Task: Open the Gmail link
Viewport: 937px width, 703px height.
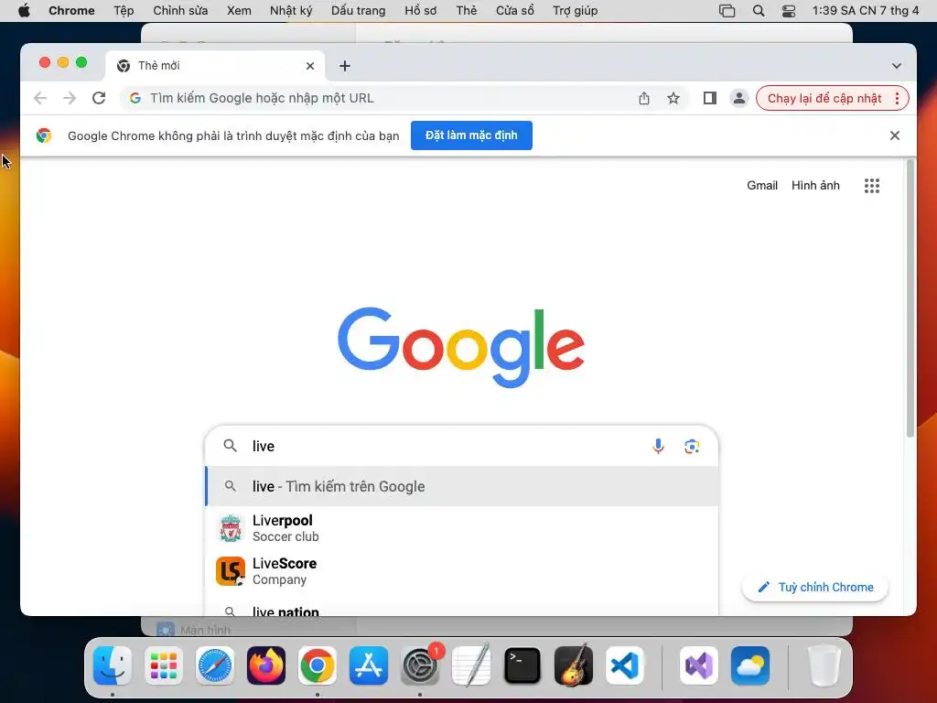Action: click(x=762, y=186)
